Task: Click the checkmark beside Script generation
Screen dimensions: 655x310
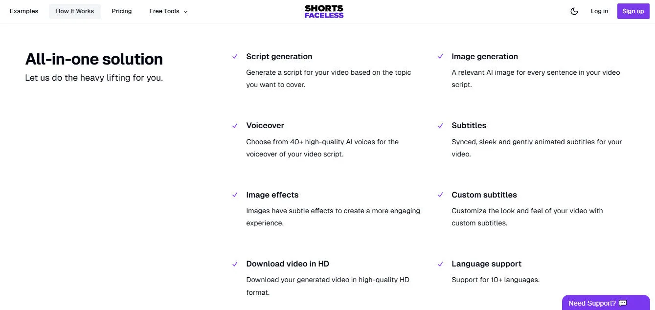Action: click(x=235, y=57)
